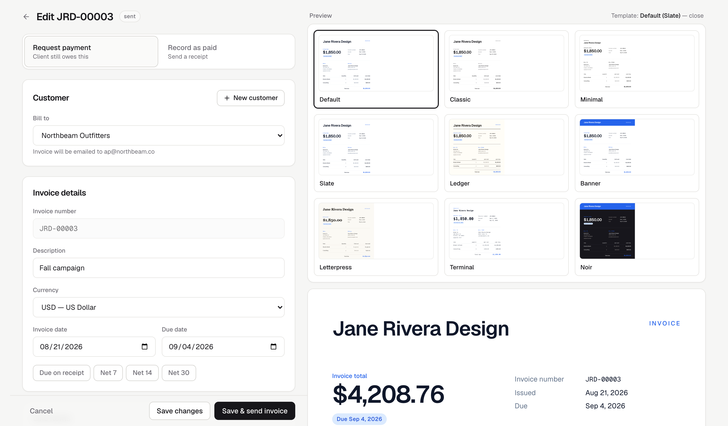Cancel editing the invoice
Image resolution: width=728 pixels, height=426 pixels.
tap(41, 411)
